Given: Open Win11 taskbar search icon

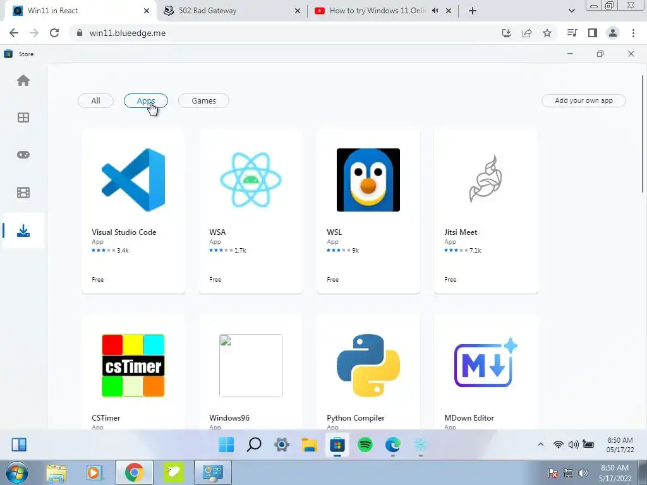Looking at the screenshot, I should pos(254,445).
